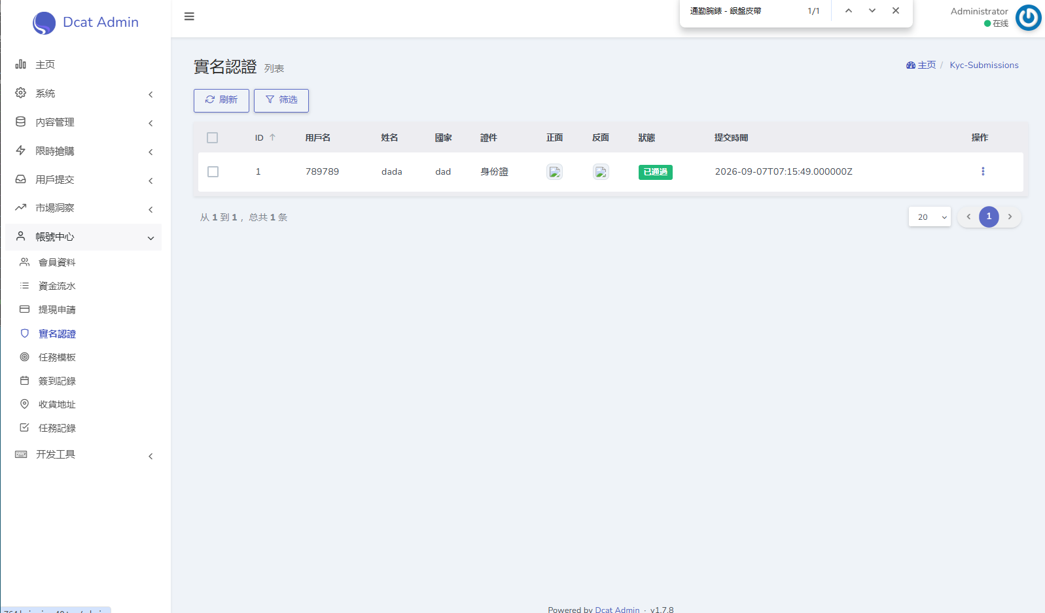
Task: Click the 限時搶購 lightning bolt icon
Action: pyautogui.click(x=21, y=150)
